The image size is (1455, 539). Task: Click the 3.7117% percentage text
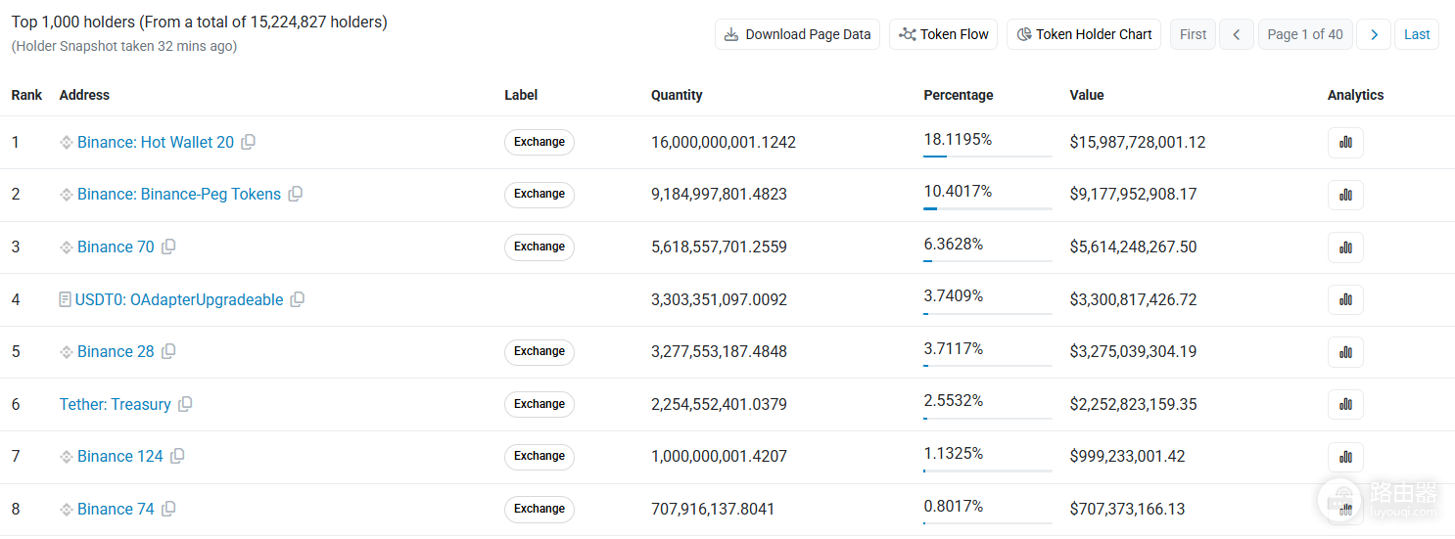pyautogui.click(x=954, y=348)
